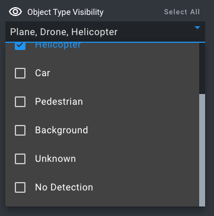Enable the Pedestrian checkbox
This screenshot has width=214, height=216.
[x=20, y=102]
